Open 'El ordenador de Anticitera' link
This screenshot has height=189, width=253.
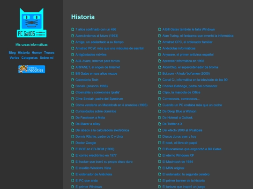click(x=94, y=174)
